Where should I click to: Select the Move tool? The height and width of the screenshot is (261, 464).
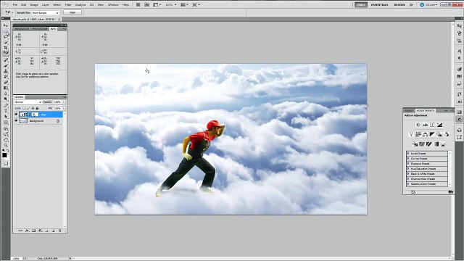(x=6, y=25)
